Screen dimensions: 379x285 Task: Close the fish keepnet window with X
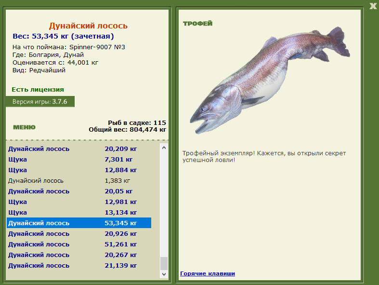(373, 6)
